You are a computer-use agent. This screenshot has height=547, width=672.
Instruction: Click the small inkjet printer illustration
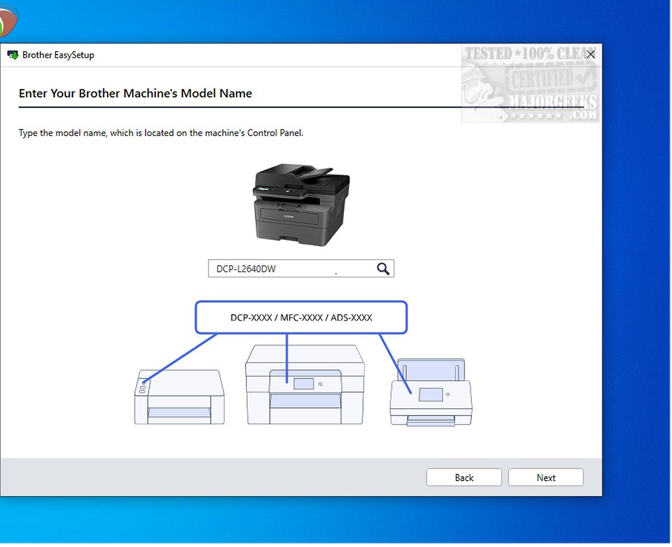click(x=179, y=397)
